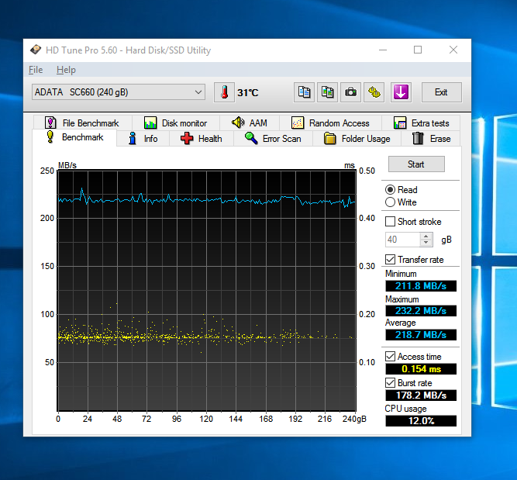517x480 pixels.
Task: Click the 31°C temperature reading
Action: click(x=247, y=93)
